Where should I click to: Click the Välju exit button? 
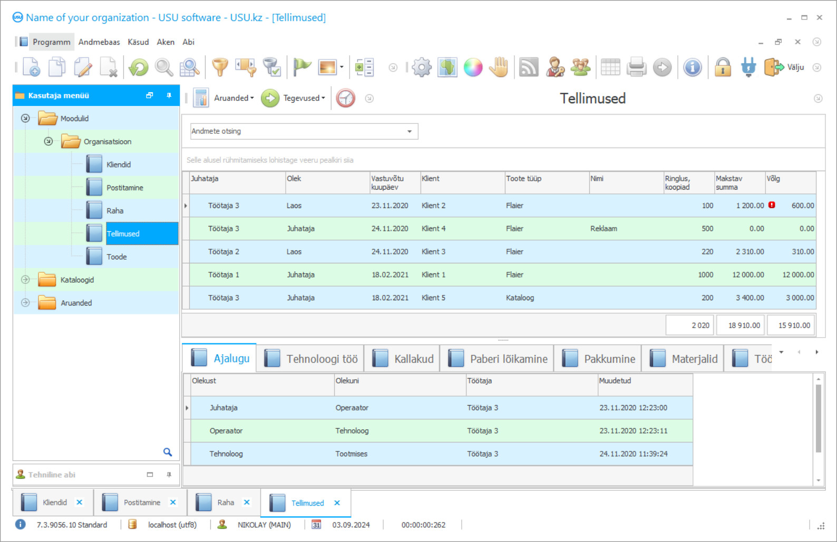[784, 67]
